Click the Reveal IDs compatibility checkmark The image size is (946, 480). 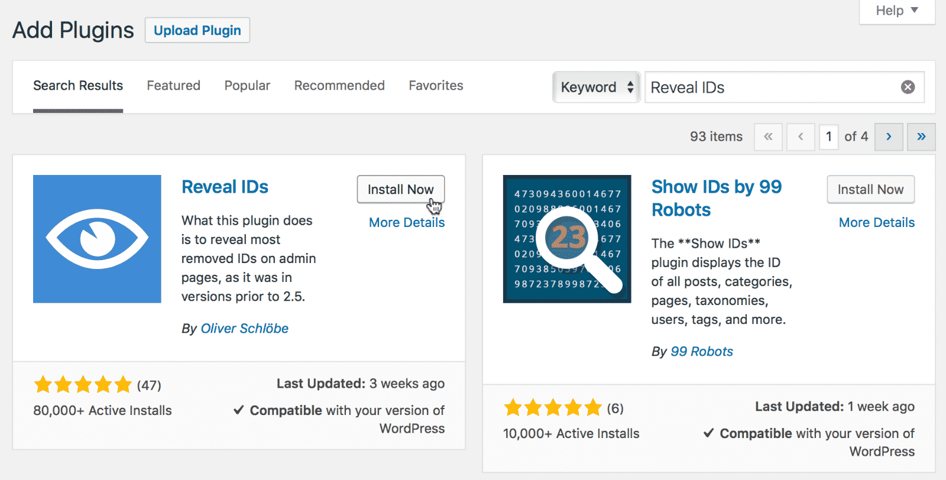click(x=239, y=410)
